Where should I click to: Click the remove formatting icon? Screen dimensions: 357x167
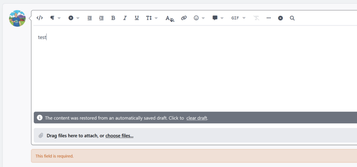click(256, 18)
